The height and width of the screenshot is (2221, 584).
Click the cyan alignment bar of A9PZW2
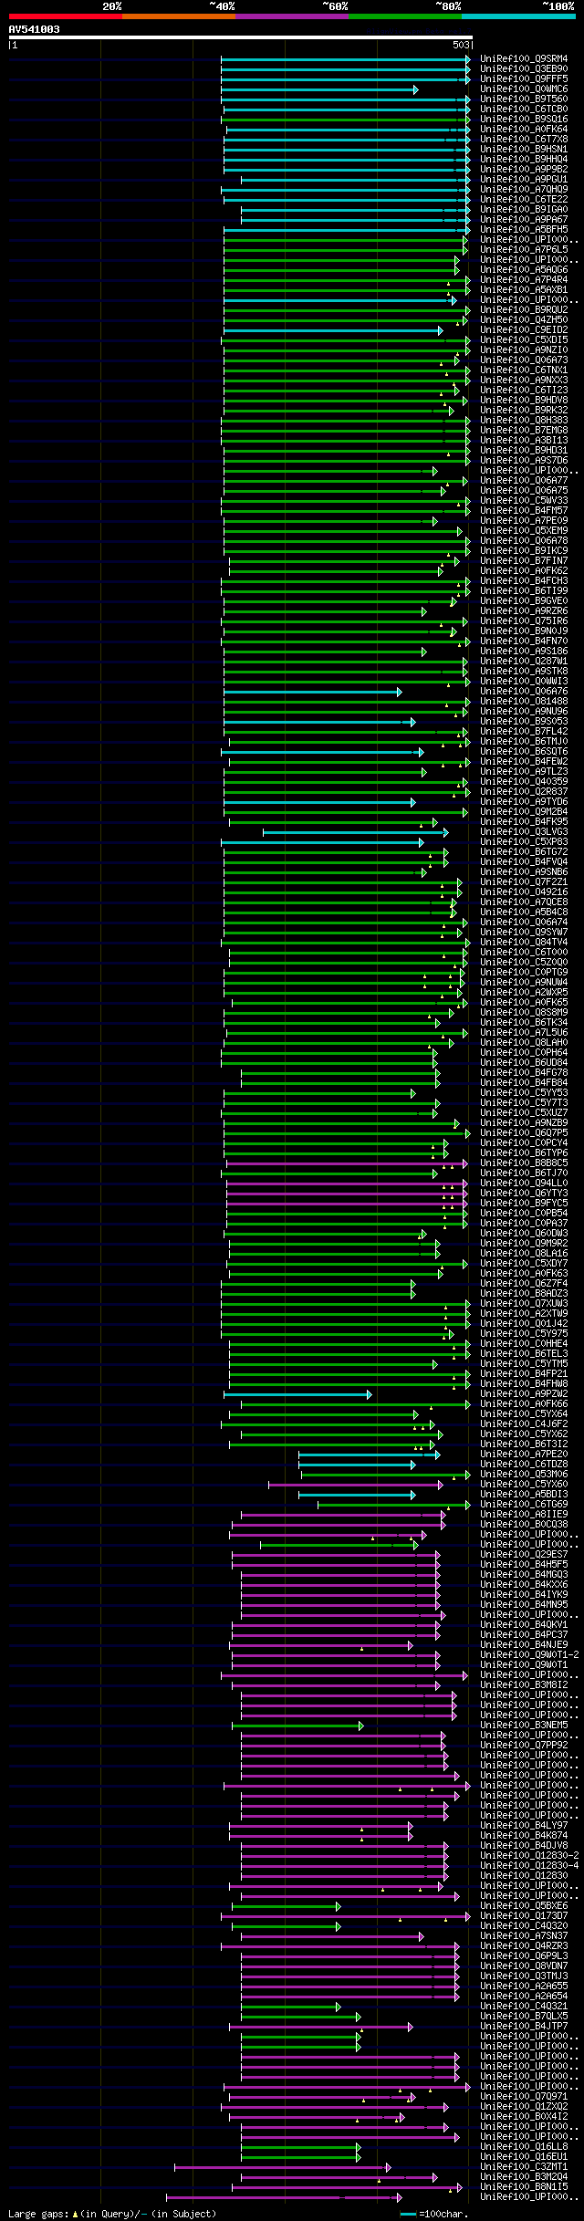coord(297,1394)
